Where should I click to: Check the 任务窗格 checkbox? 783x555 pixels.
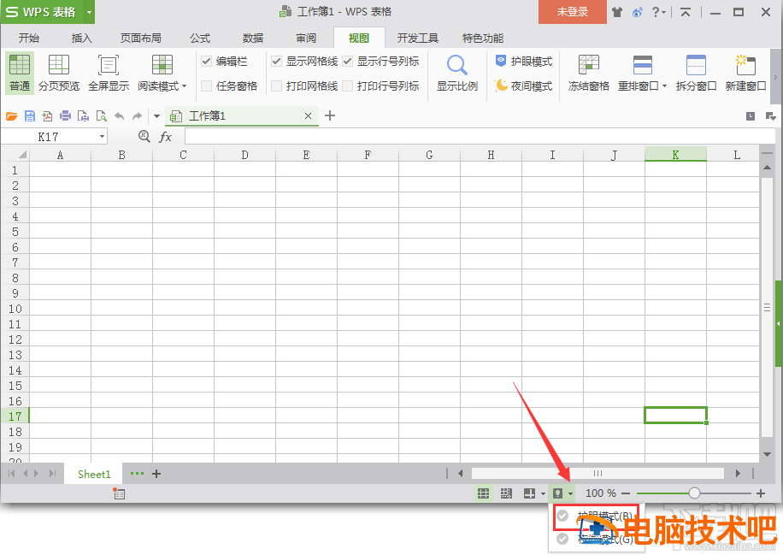[x=206, y=86]
